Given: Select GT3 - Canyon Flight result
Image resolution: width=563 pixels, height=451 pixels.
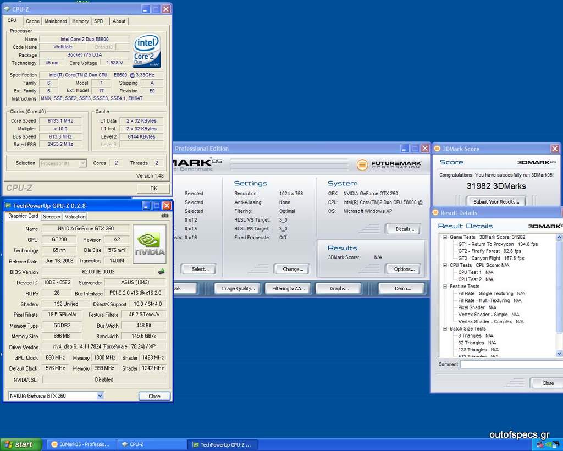Looking at the screenshot, I should click(x=491, y=258).
